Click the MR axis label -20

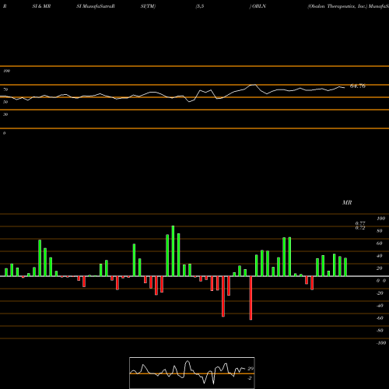tap(380, 293)
